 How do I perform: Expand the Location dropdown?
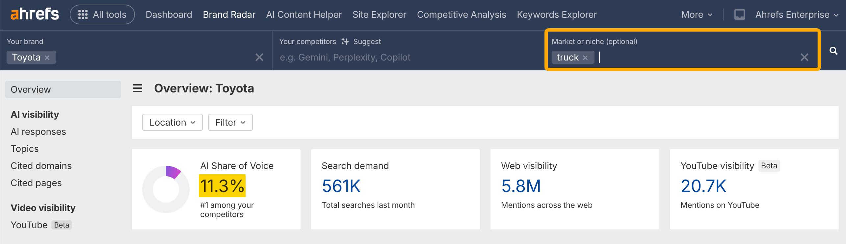pyautogui.click(x=172, y=122)
